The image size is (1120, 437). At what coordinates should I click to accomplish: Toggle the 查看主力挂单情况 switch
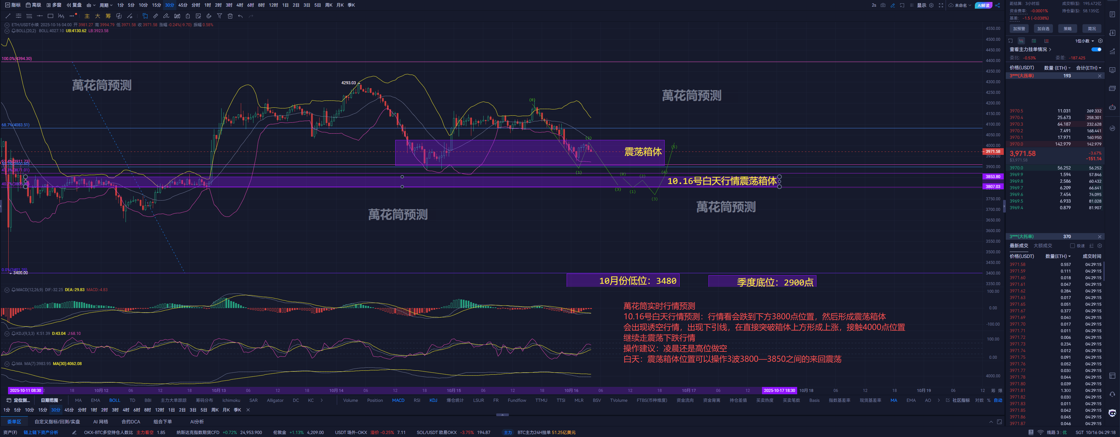point(1096,49)
